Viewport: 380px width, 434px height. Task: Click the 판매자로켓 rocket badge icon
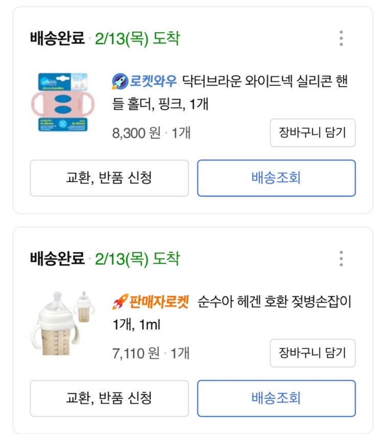tap(118, 301)
